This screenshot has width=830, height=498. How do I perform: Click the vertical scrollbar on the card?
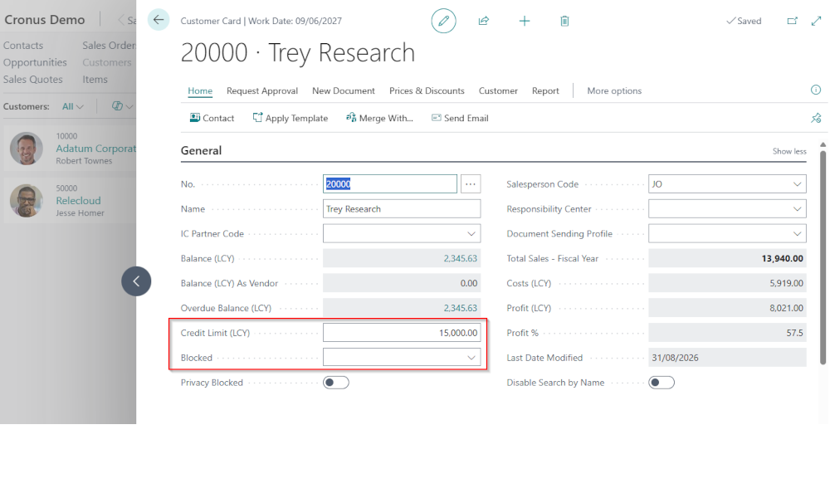coord(823,256)
